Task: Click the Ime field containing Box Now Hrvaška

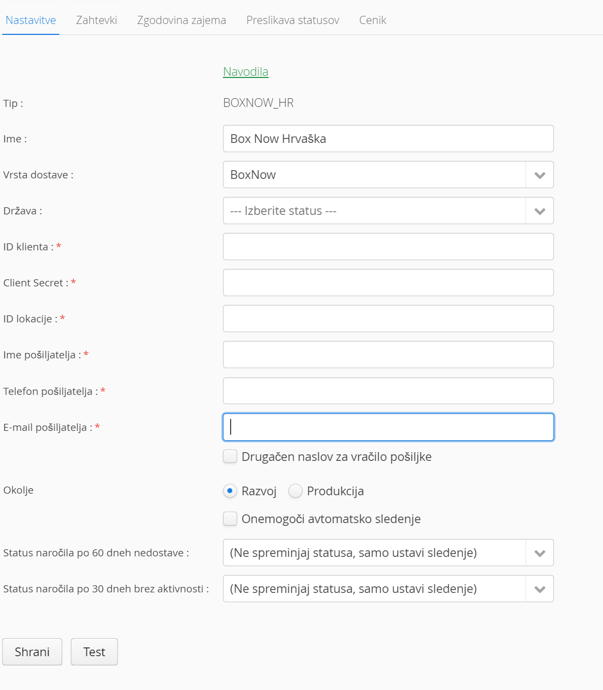Action: [388, 139]
